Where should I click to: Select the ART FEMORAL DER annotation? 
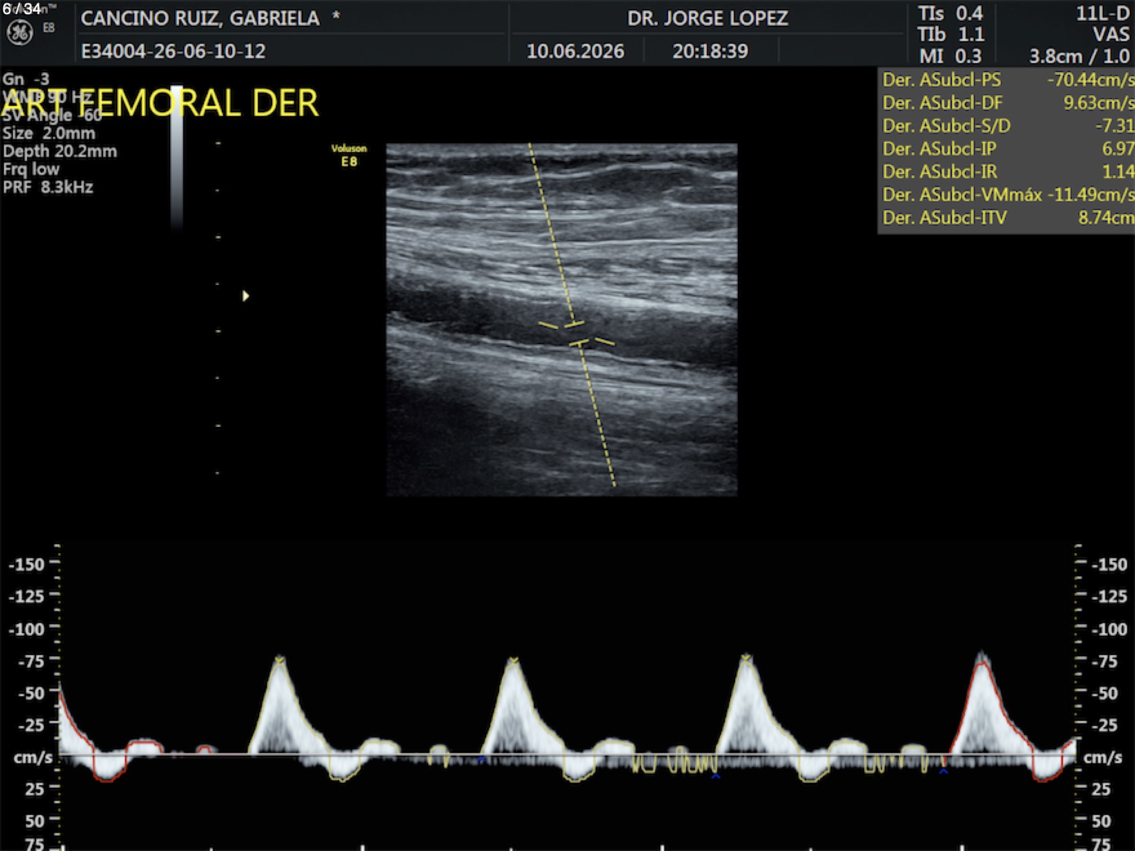click(x=161, y=103)
